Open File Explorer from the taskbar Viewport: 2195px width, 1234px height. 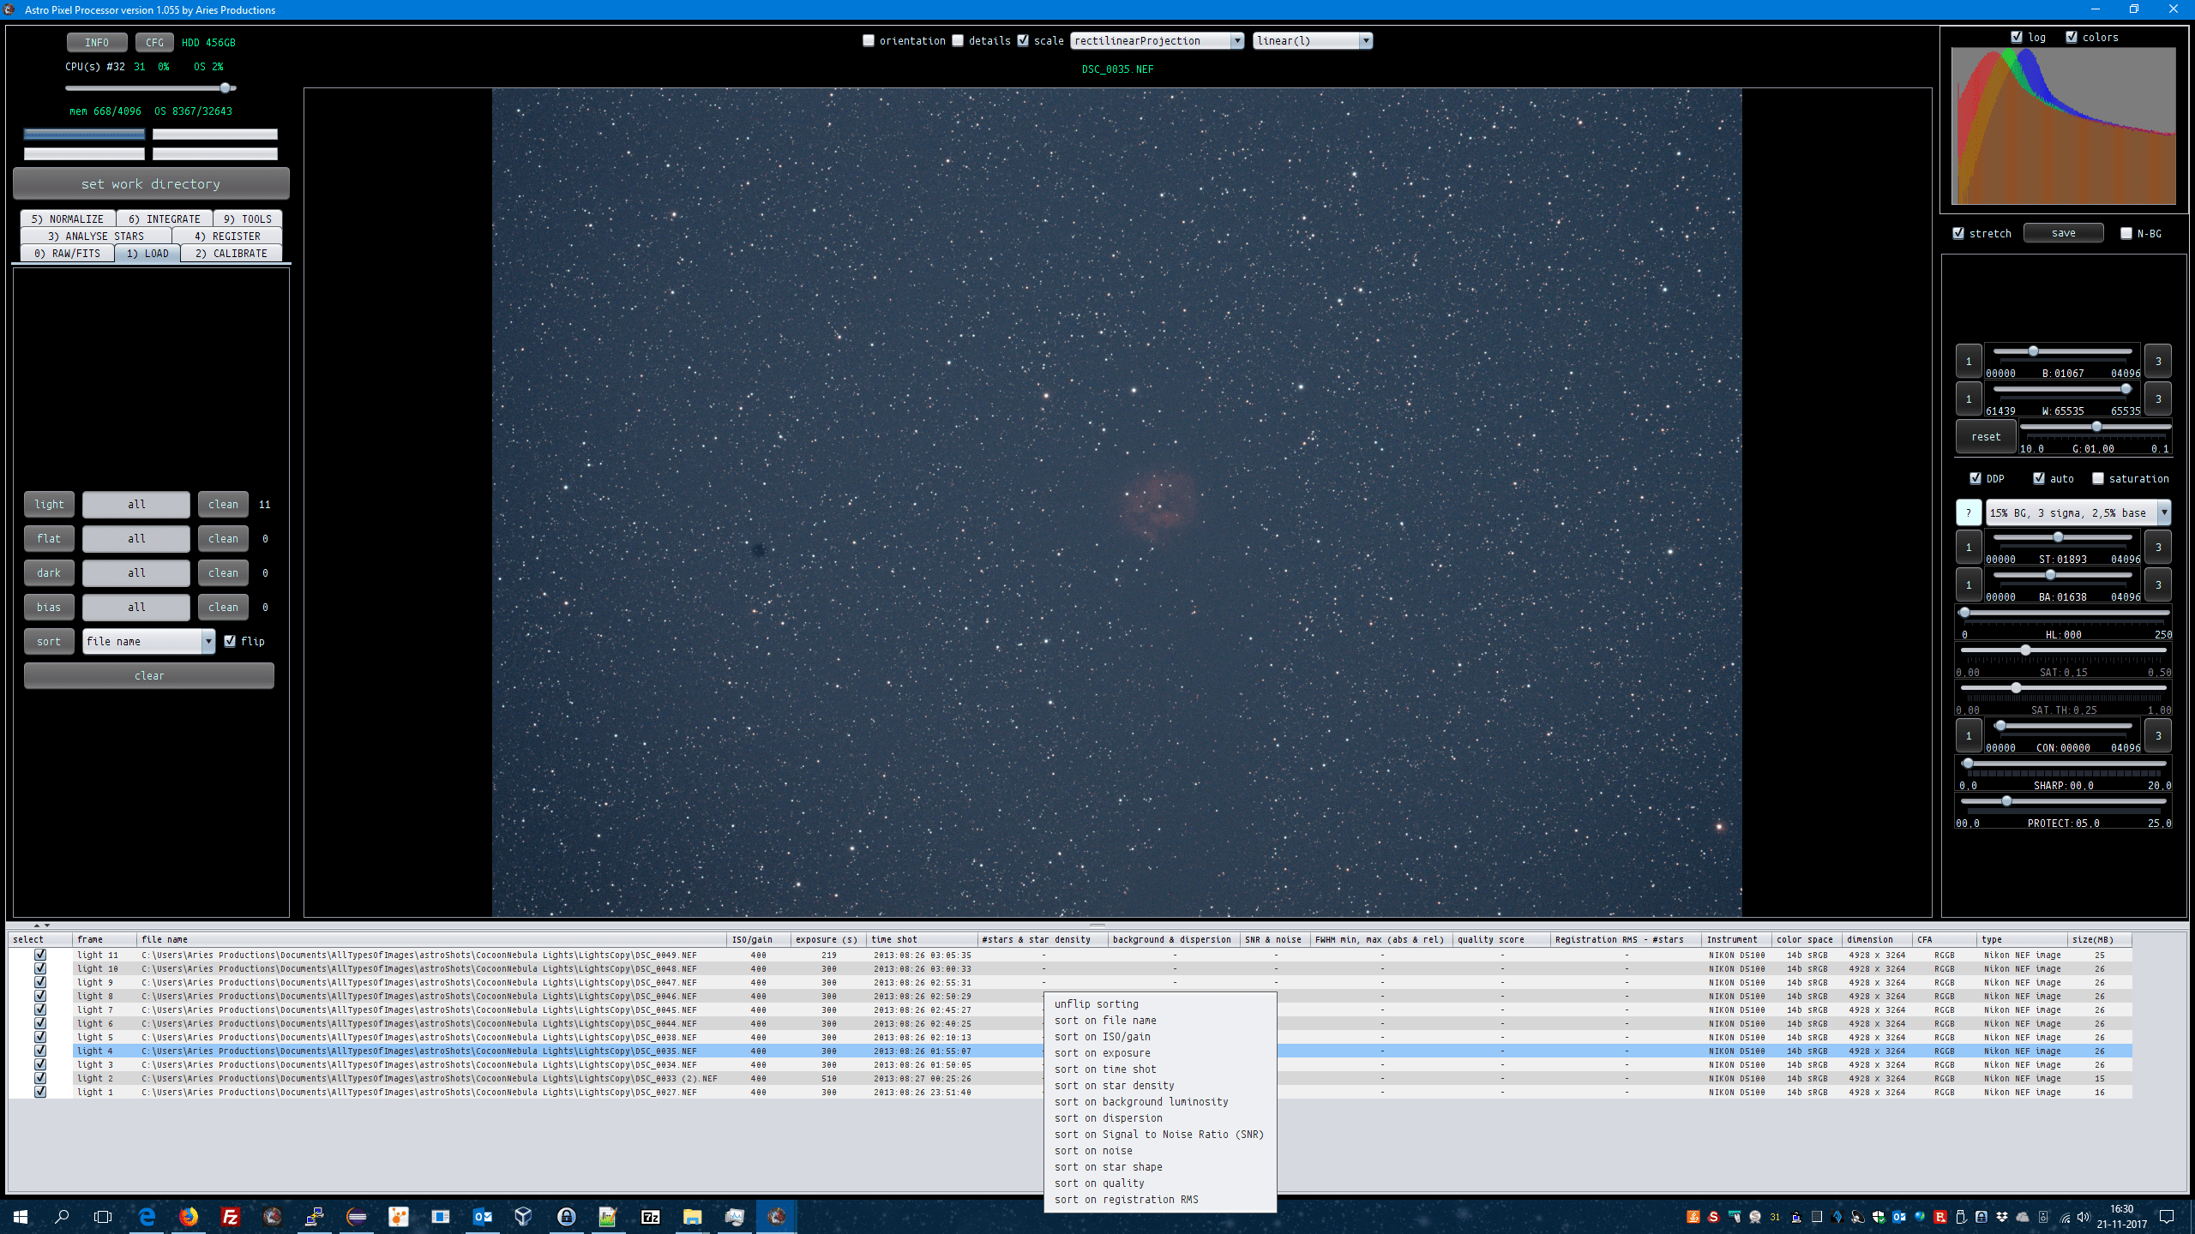692,1216
